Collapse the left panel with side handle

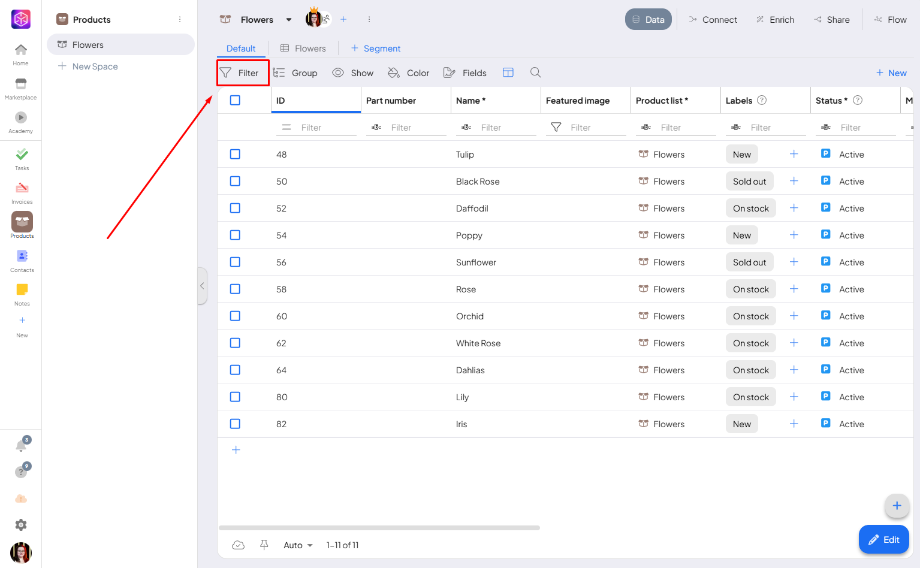(202, 286)
